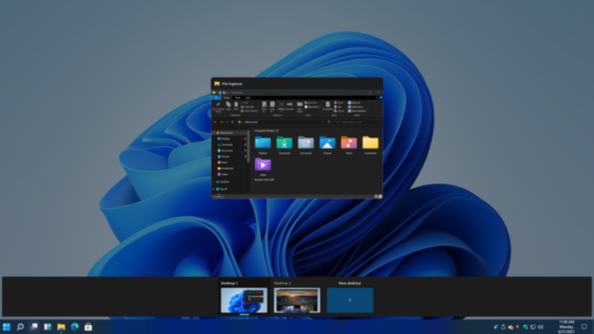Switch to the Share ribbon tab
The width and height of the screenshot is (594, 334).
coord(238,98)
